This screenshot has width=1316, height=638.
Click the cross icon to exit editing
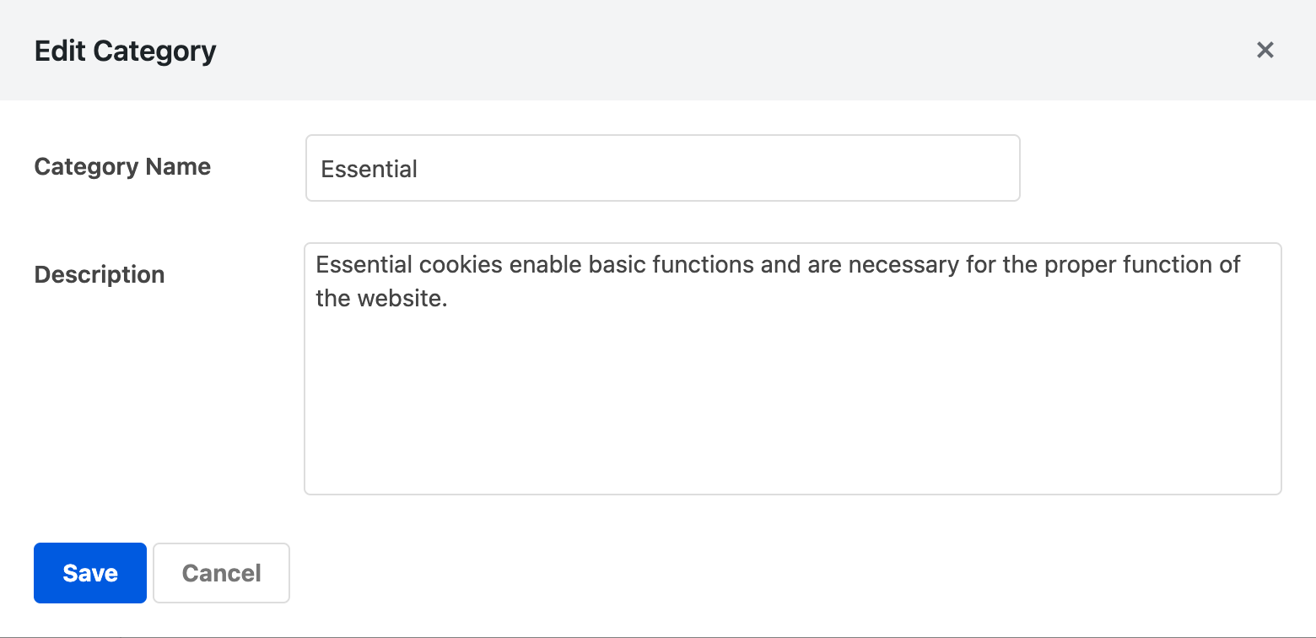pos(1265,50)
